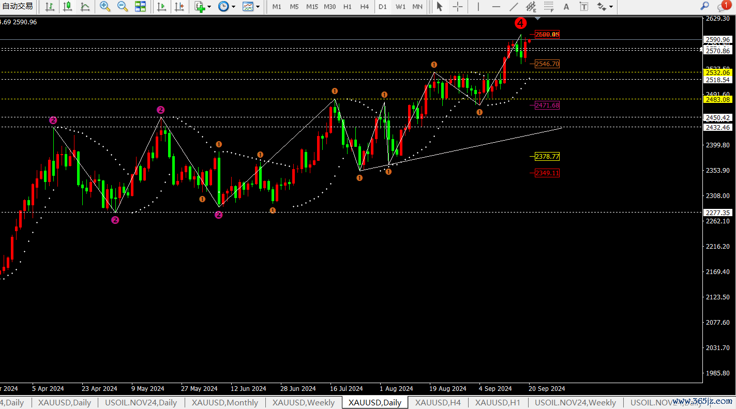Open the arrows objects dropdown
736x409 pixels.
pos(605,7)
